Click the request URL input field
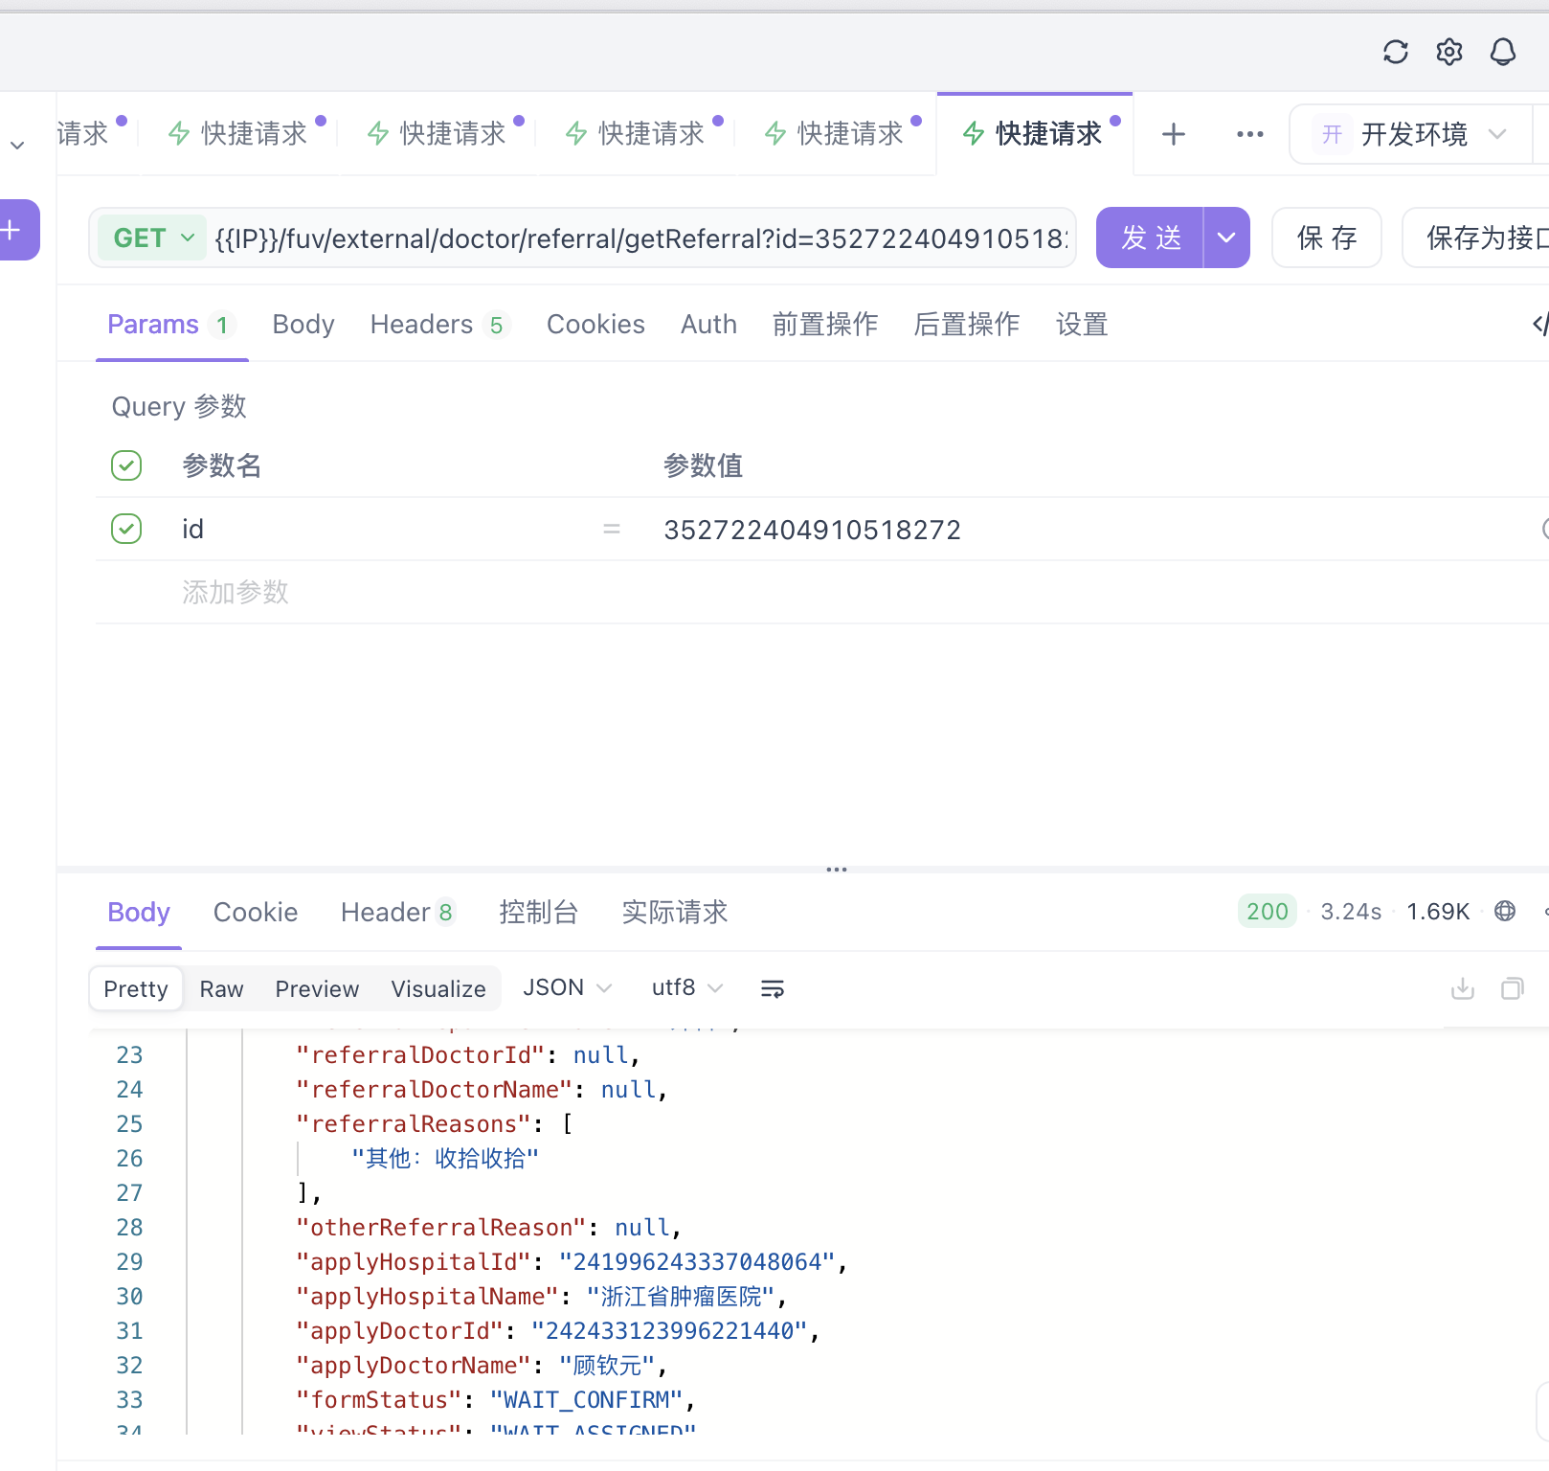 click(x=641, y=238)
